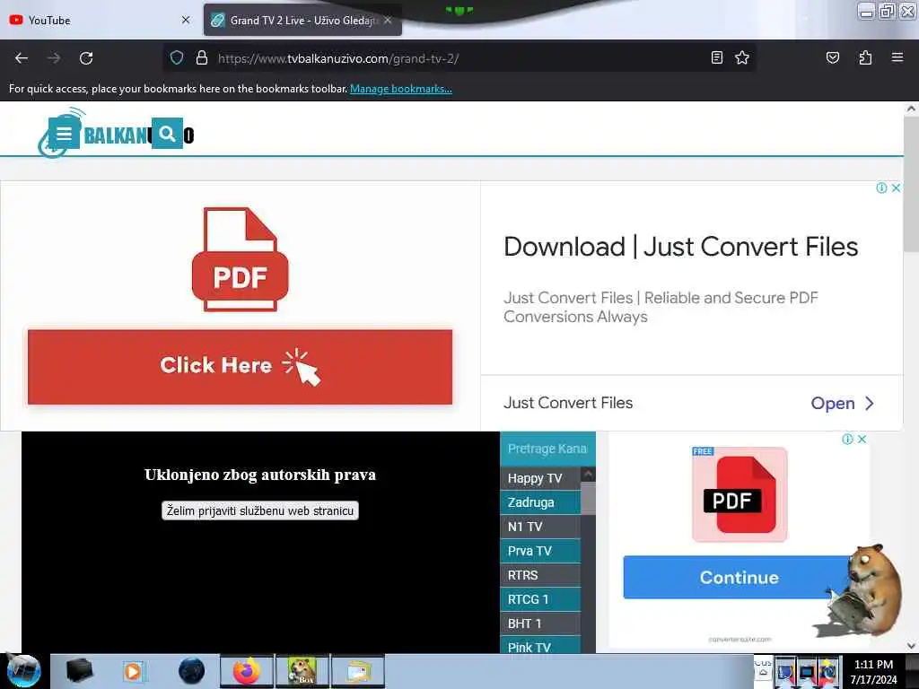Click the forward navigation arrow

(x=53, y=58)
